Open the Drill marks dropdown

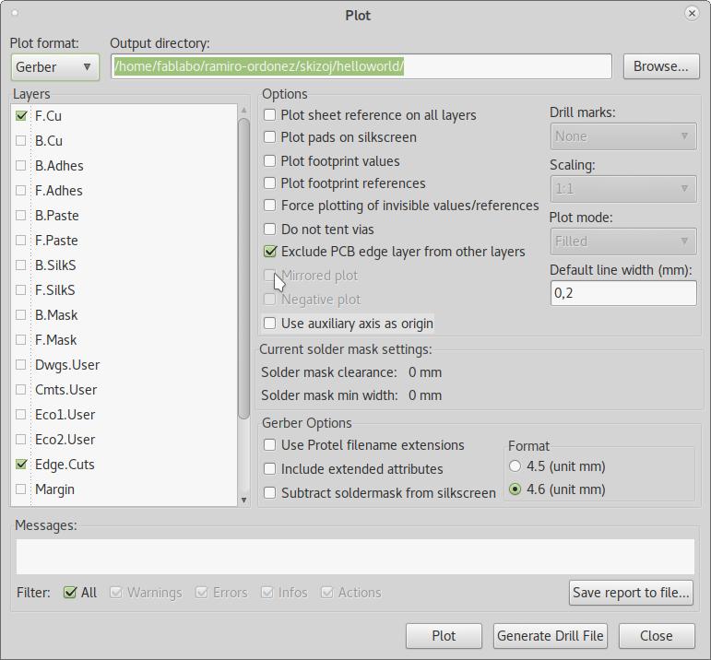(x=623, y=136)
